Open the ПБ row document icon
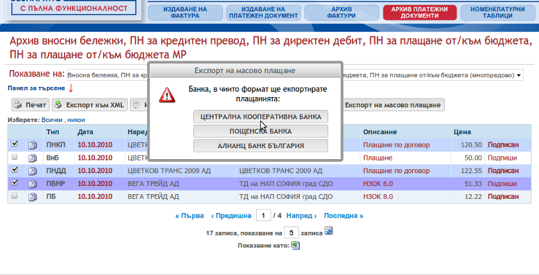This screenshot has height=275, width=539. [32, 197]
